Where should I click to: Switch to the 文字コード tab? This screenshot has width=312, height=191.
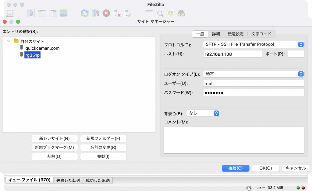261,34
